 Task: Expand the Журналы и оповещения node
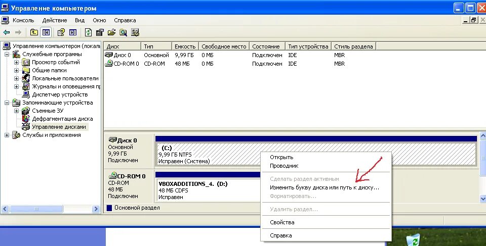pyautogui.click(x=16, y=87)
